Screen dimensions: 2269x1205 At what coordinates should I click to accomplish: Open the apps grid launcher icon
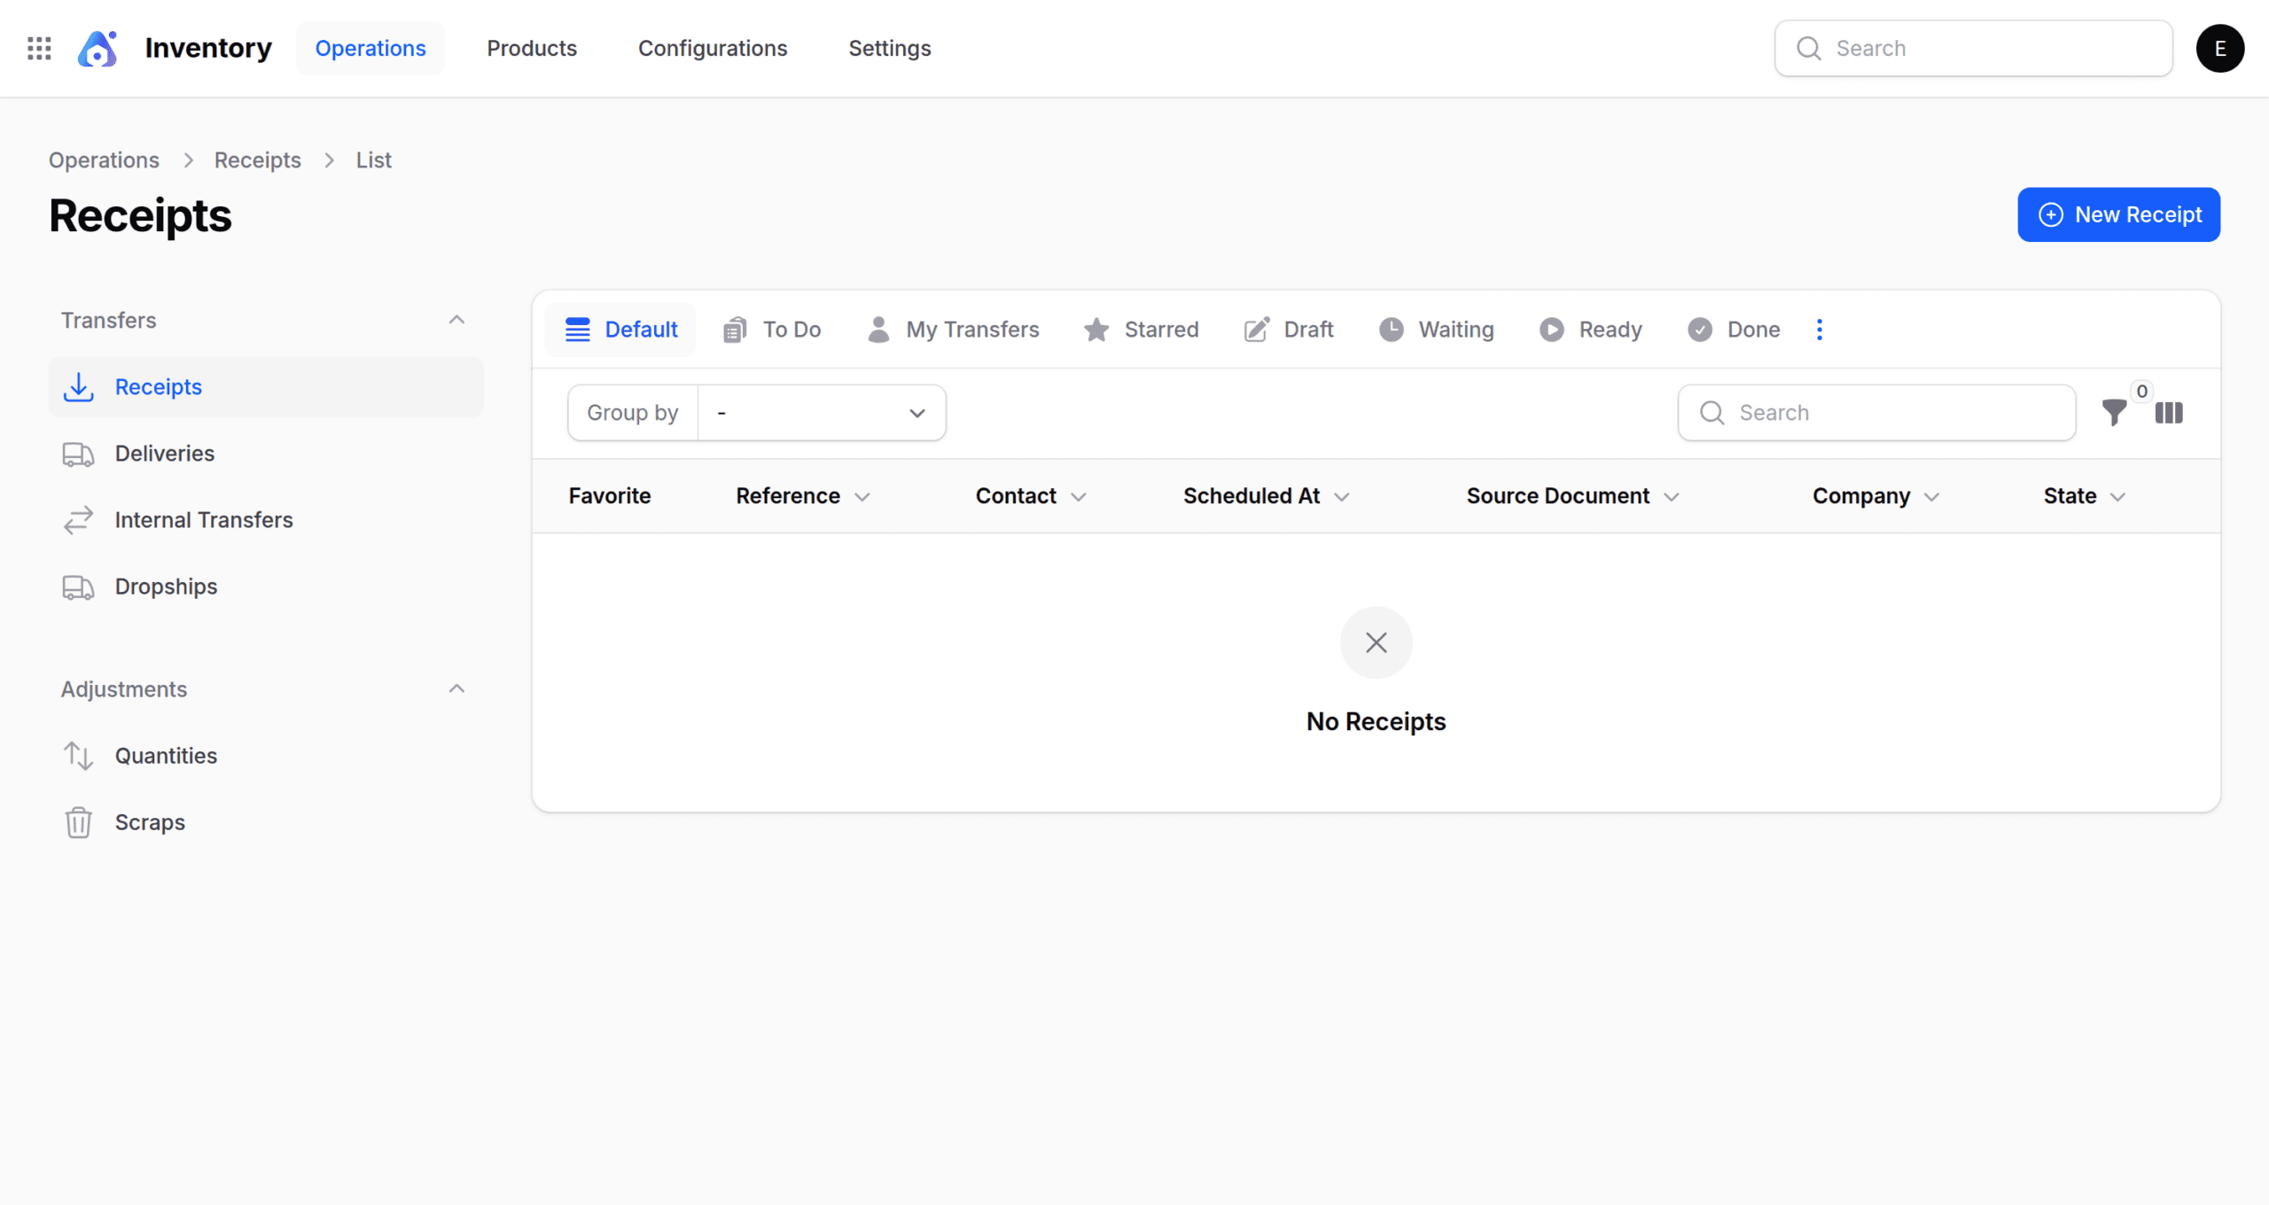click(39, 48)
